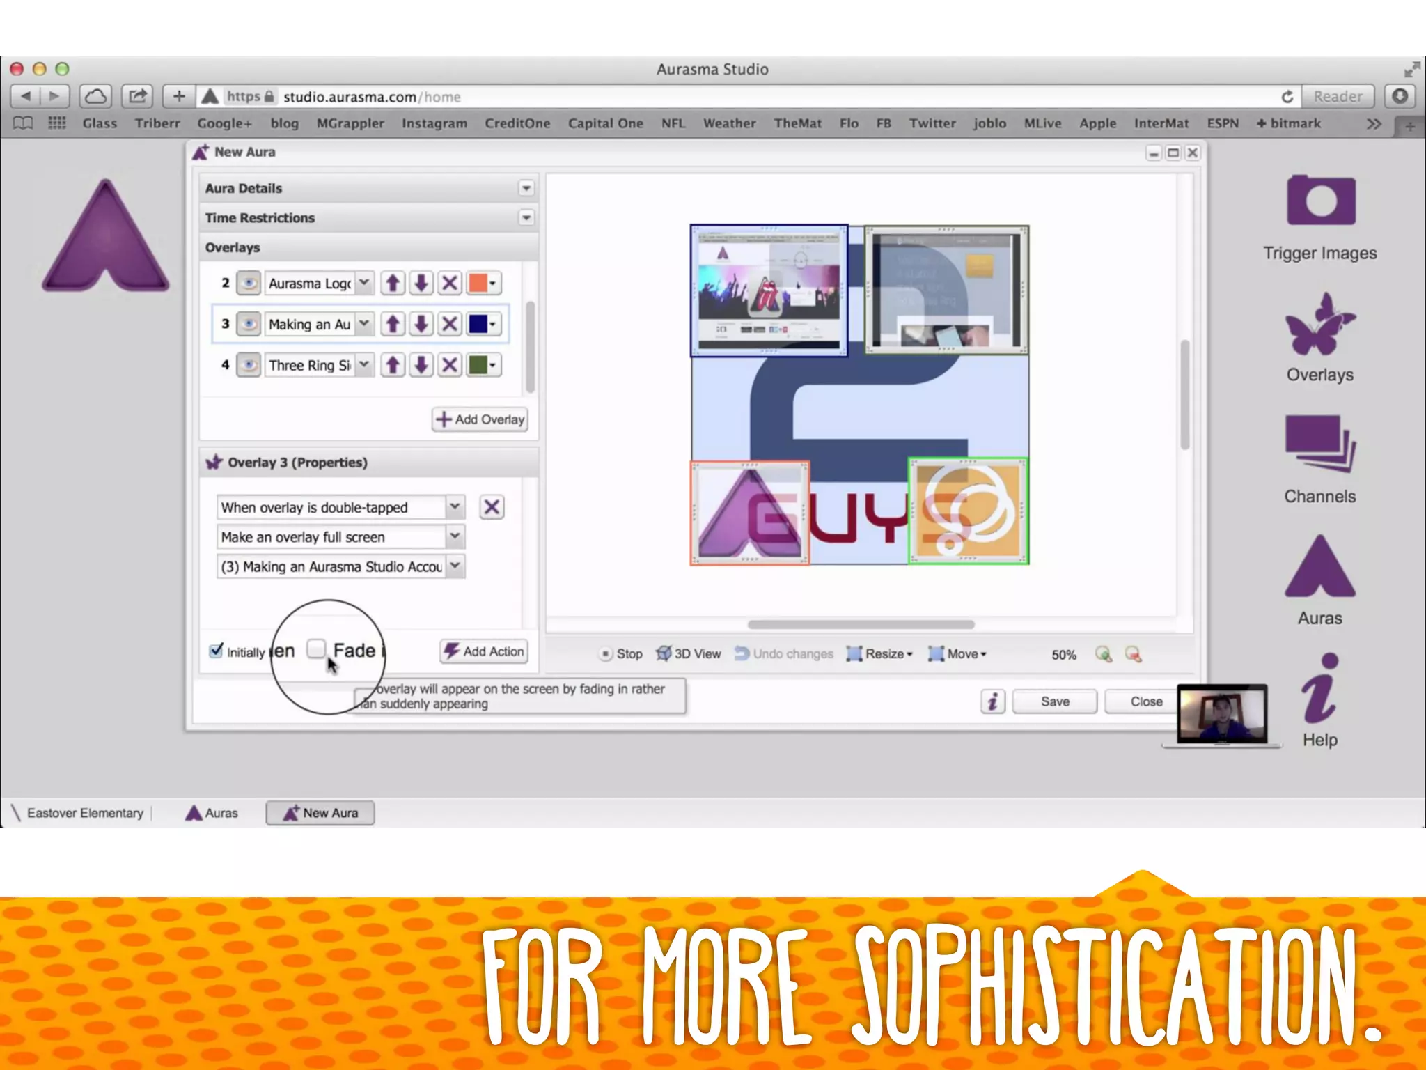Click the Add Overlay button
Image resolution: width=1426 pixels, height=1070 pixels.
[x=480, y=419]
